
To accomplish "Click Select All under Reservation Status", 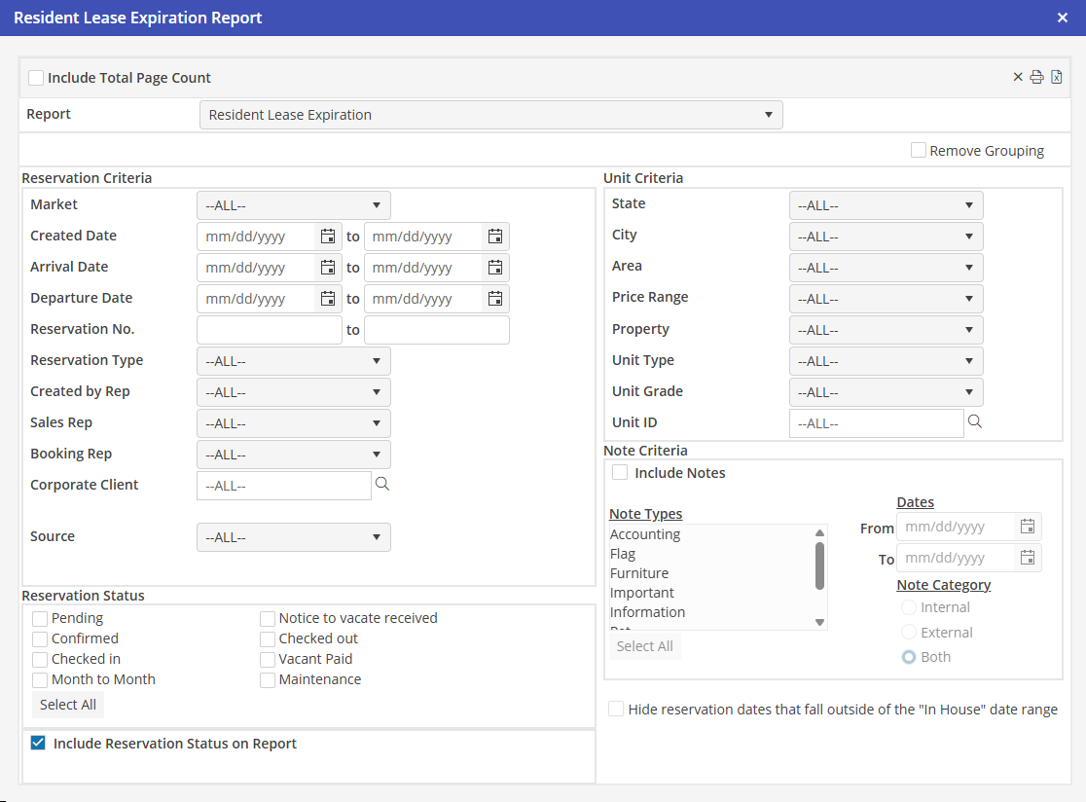I will [x=68, y=705].
